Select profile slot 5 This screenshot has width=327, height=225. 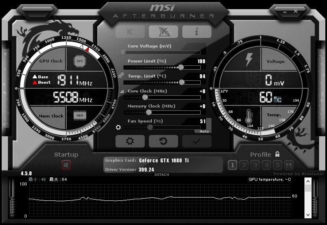278,165
